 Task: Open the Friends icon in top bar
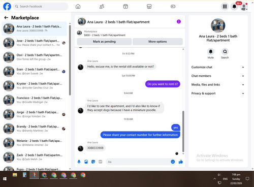coord(102,7)
